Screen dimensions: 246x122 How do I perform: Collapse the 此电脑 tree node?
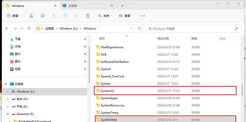click(x=6, y=84)
